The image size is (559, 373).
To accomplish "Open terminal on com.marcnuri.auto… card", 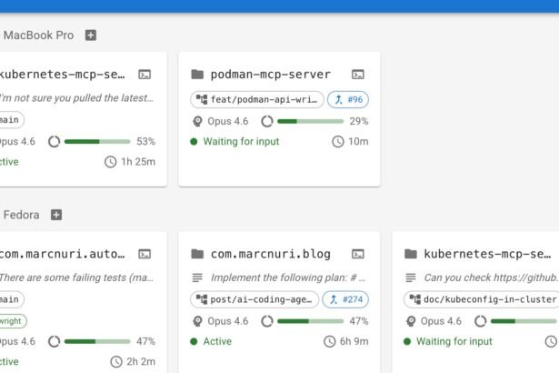I will 145,254.
